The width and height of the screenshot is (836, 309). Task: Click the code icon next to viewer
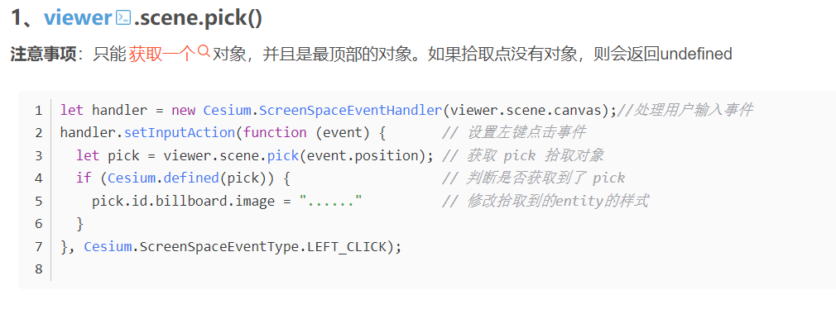[x=123, y=18]
